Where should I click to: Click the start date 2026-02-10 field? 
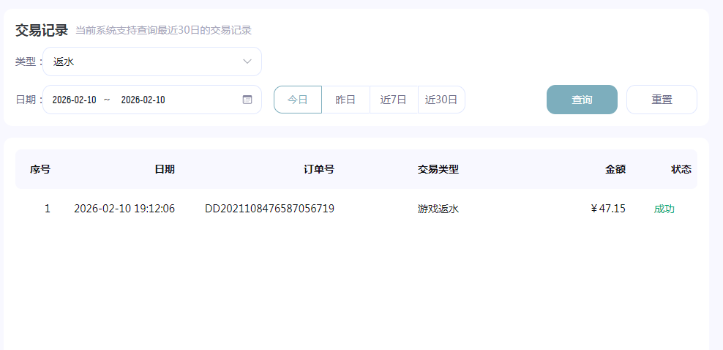click(x=75, y=100)
